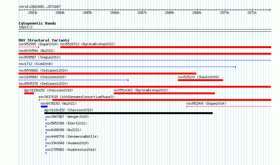Open nsv6088096 (Wu2021) label
Screen dimensions: 280x165
[x=63, y=130]
